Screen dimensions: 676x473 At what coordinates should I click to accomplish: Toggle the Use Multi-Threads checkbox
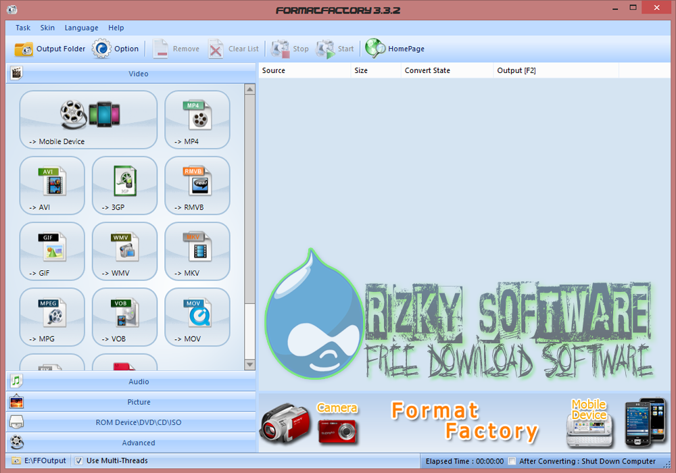[79, 461]
